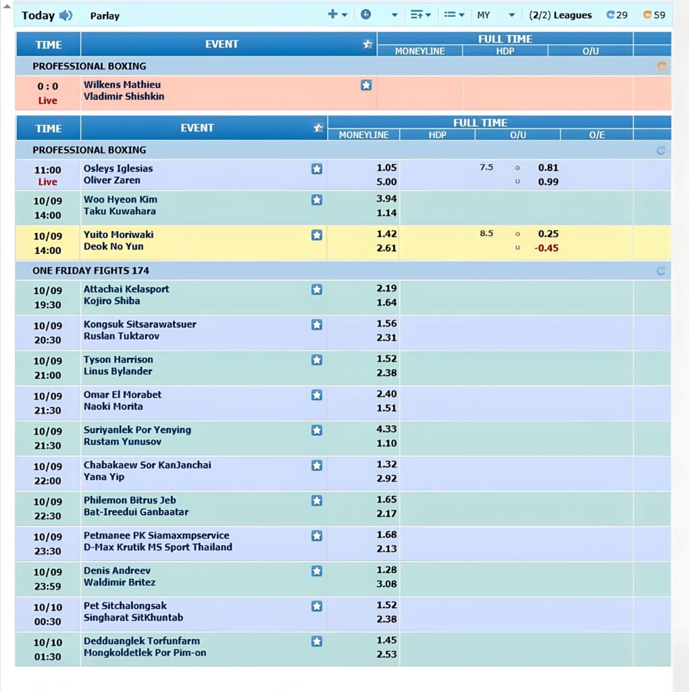The width and height of the screenshot is (689, 692).
Task: Star the Omar El Morabet bout
Action: pos(316,395)
